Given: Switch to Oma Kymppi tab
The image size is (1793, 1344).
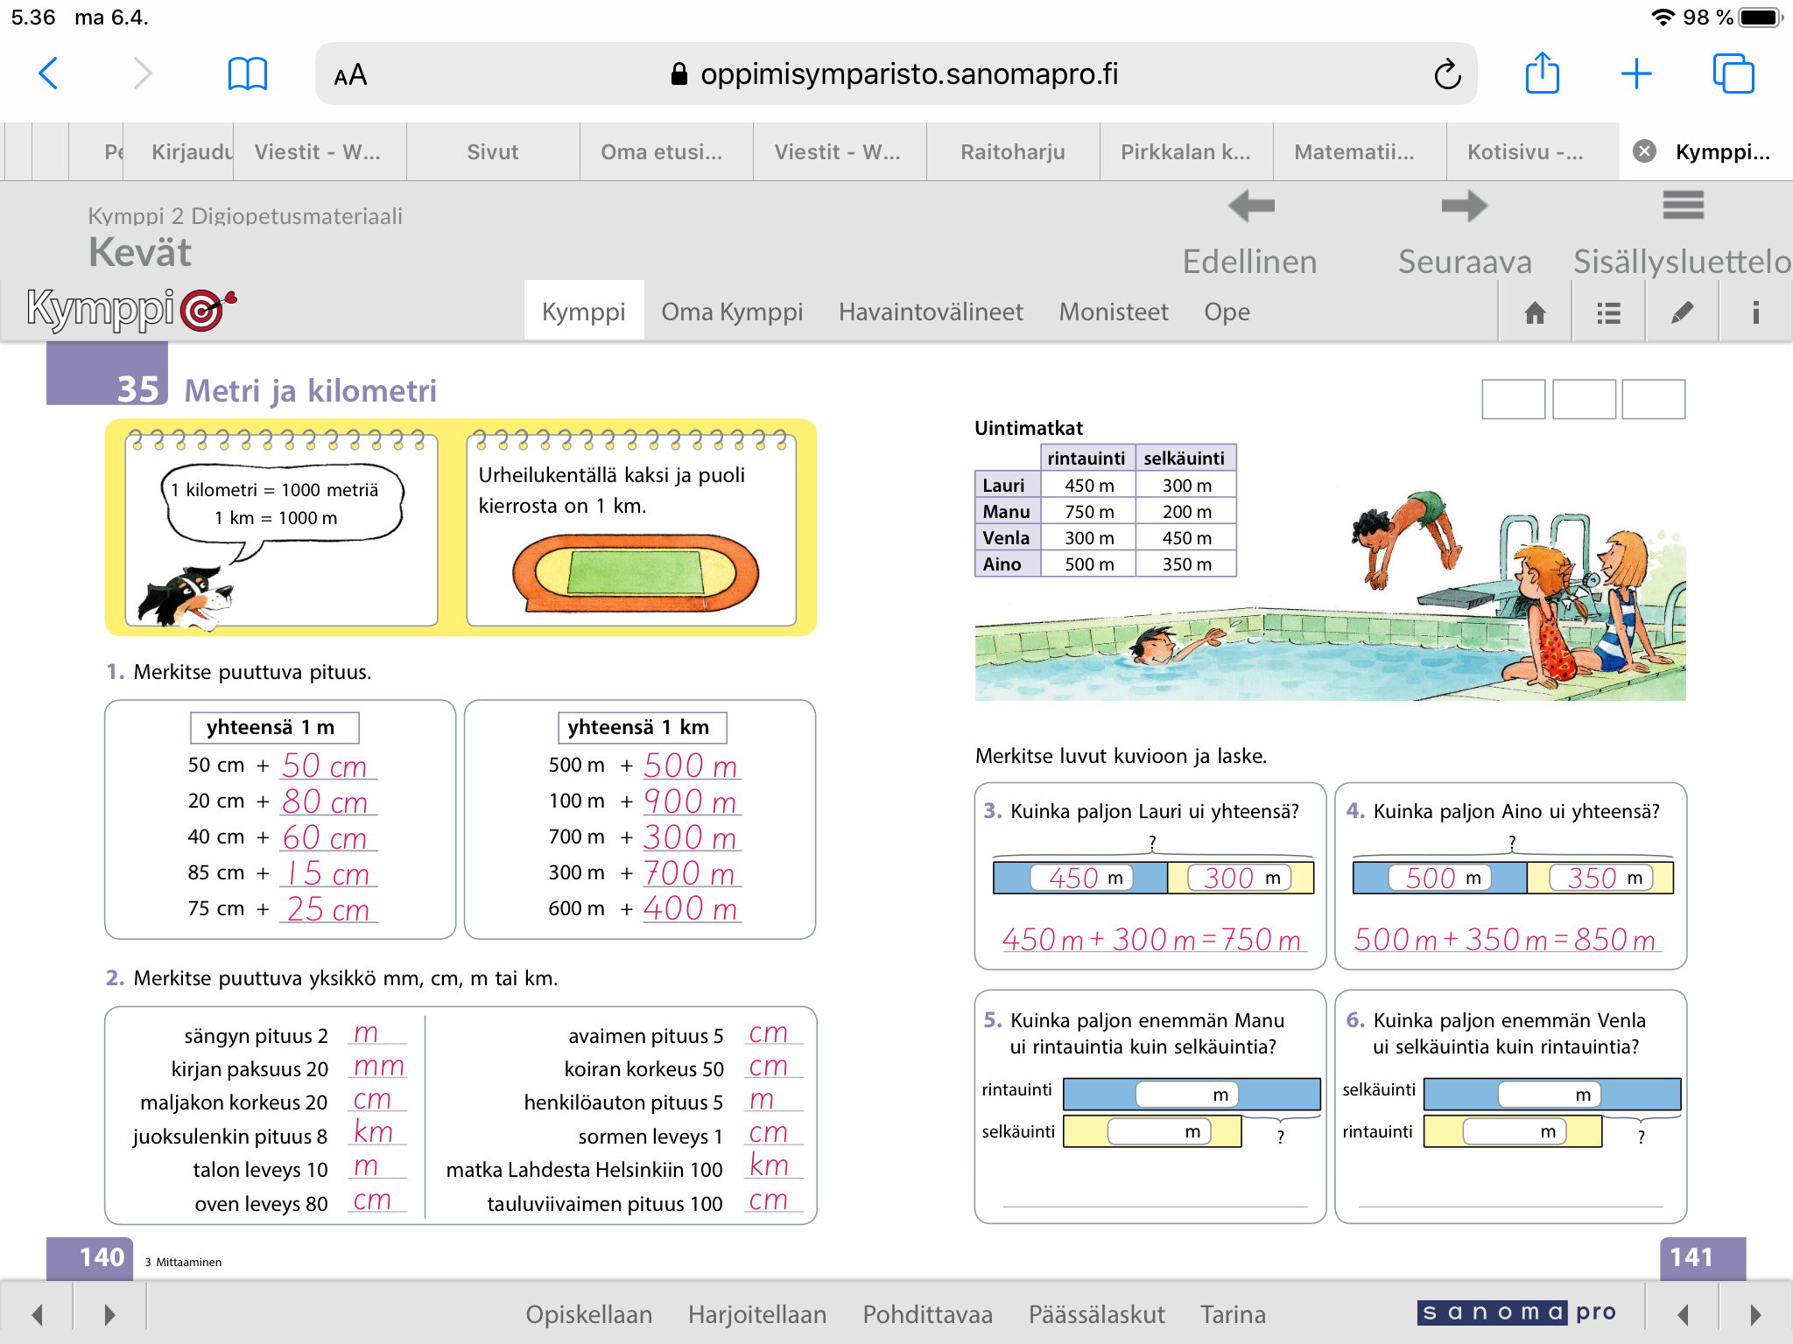Looking at the screenshot, I should (x=732, y=311).
